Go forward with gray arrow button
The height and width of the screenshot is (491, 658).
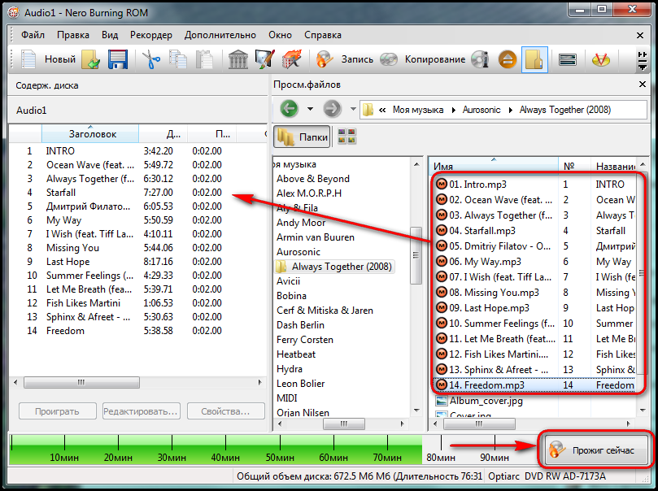coord(332,109)
